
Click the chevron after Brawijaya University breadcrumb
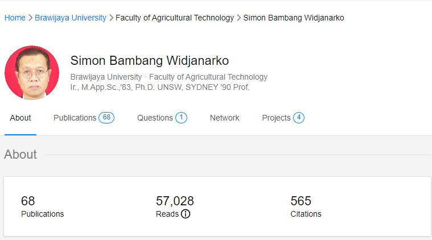click(x=111, y=18)
